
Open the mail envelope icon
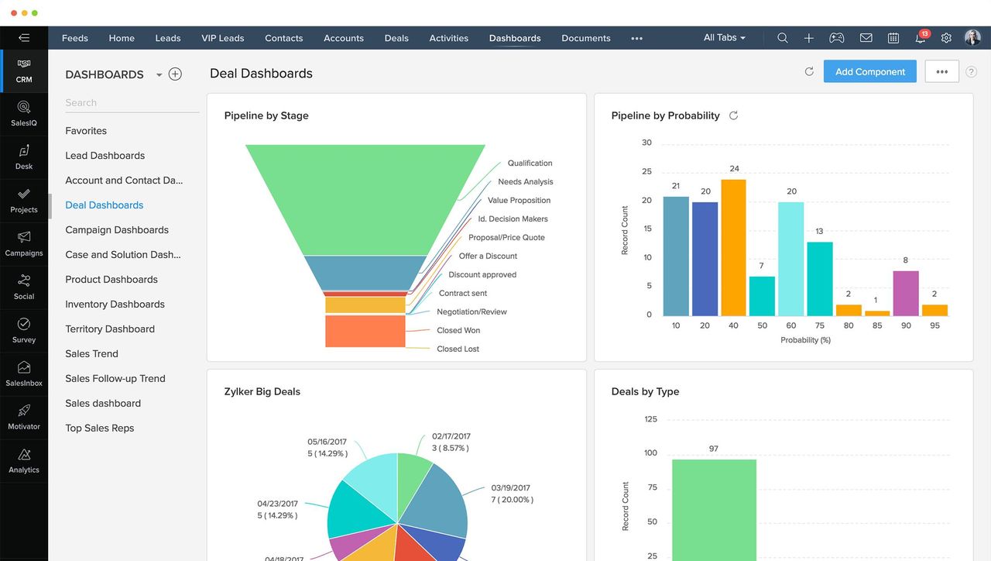(x=866, y=38)
